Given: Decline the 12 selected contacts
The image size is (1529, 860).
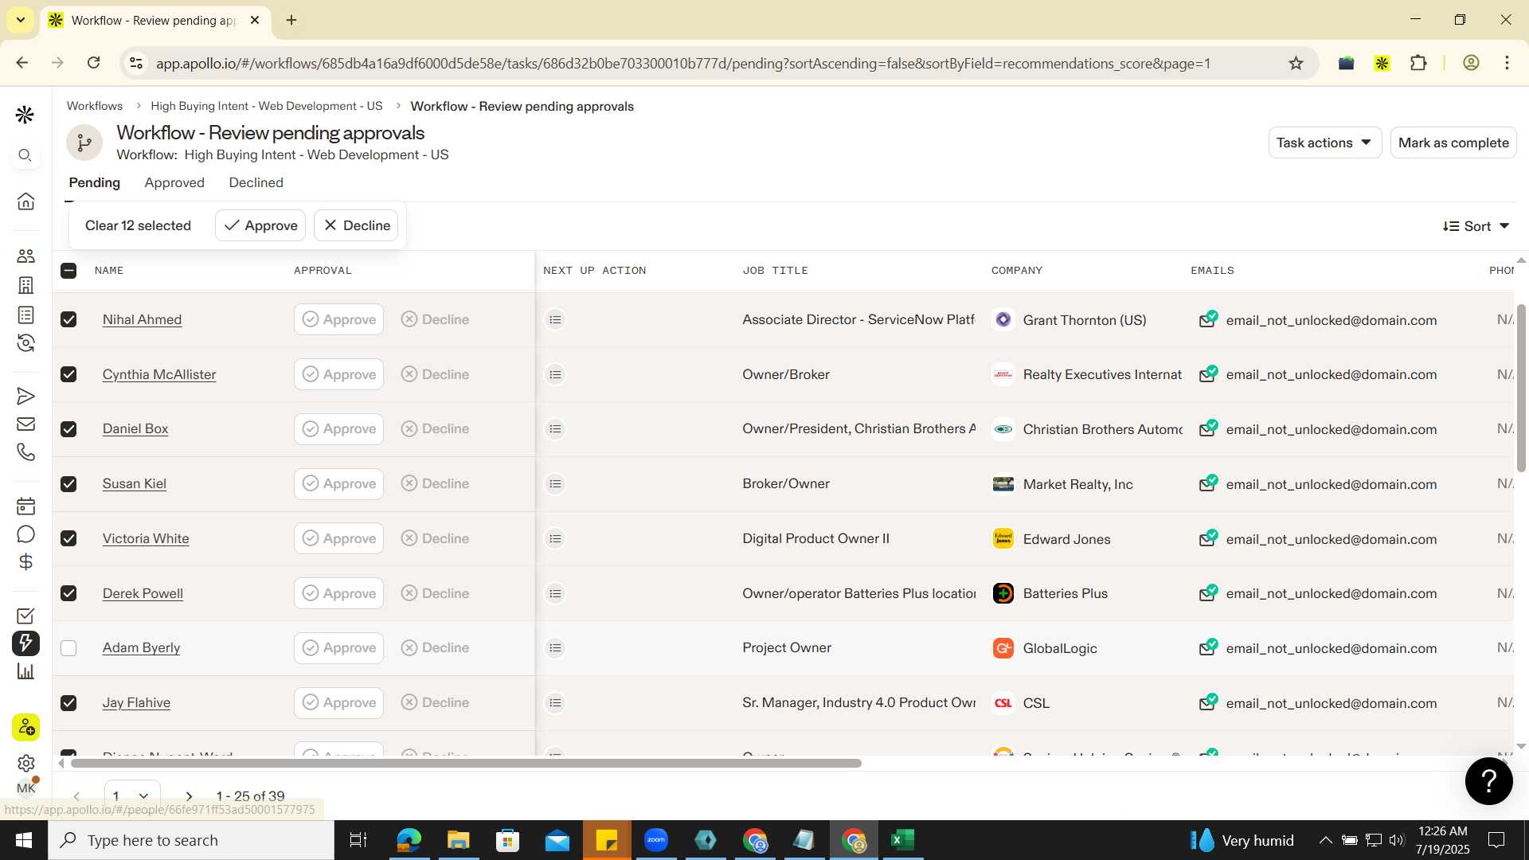Looking at the screenshot, I should click(356, 225).
